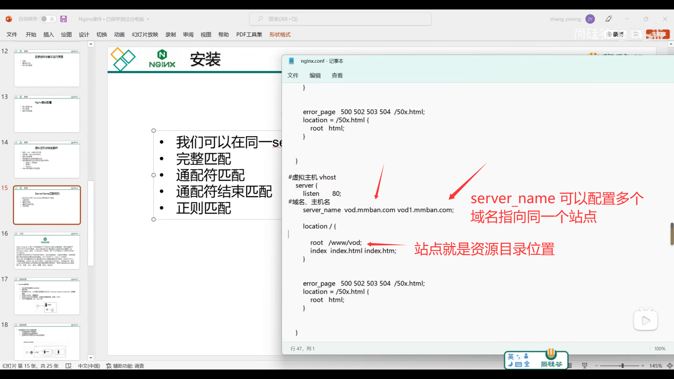Open the 幻灯片放映 ribbon tab
Screen dimensions: 674x379
(145, 34)
